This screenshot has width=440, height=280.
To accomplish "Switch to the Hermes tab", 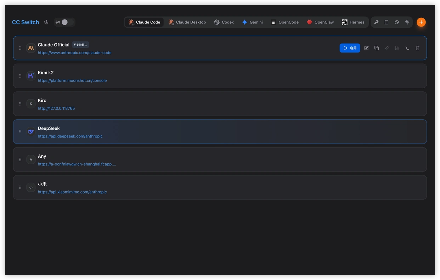I will point(353,22).
